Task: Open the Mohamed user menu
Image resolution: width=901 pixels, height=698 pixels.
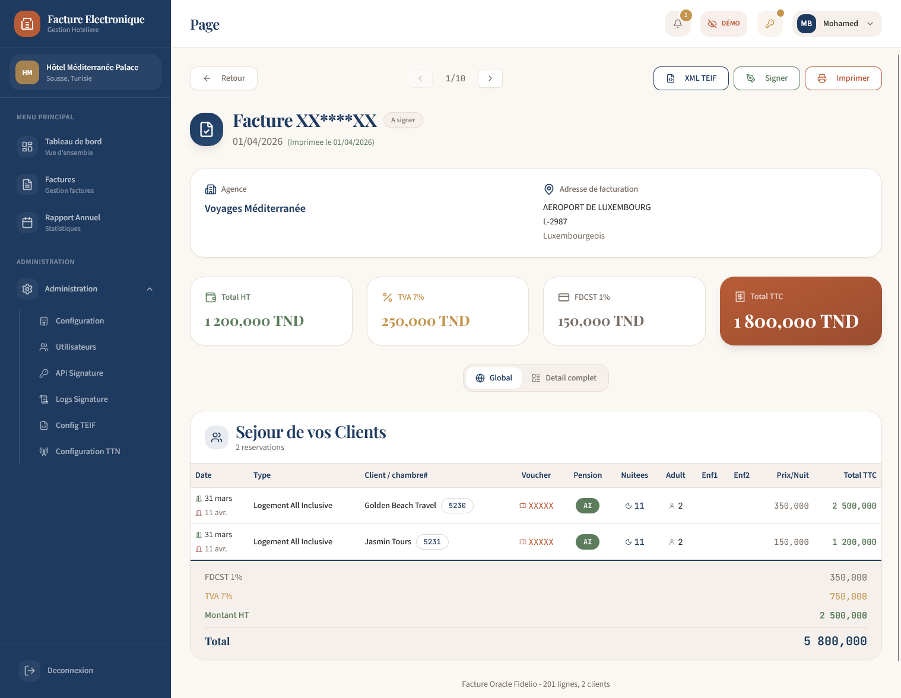Action: point(836,24)
